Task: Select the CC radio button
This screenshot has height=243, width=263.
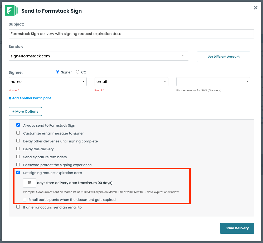Action: (77, 72)
